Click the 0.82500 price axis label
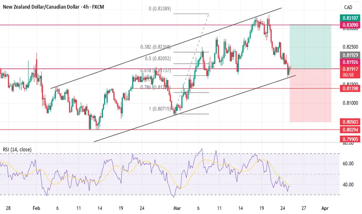362x214 pixels. point(350,47)
